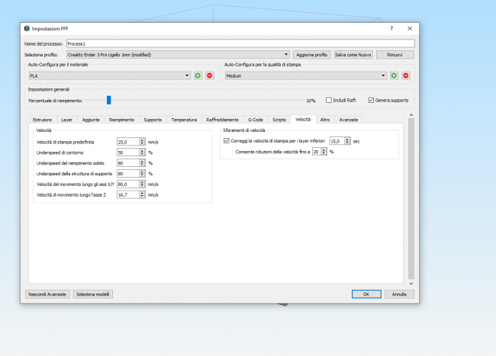The width and height of the screenshot is (496, 356).
Task: Add a new material with green plus
Action: click(x=198, y=76)
